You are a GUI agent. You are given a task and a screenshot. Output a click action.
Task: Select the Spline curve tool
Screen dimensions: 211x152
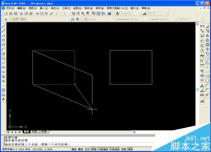[3, 63]
